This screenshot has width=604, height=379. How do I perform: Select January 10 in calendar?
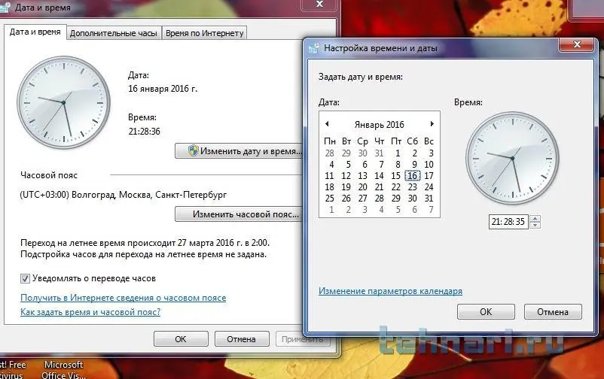(429, 165)
